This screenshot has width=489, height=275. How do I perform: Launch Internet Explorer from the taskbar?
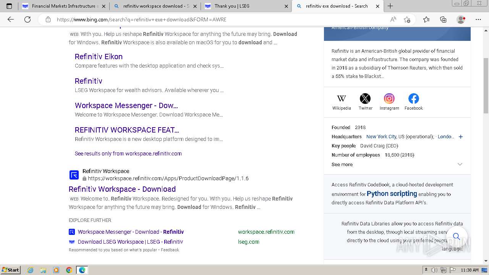point(30,270)
